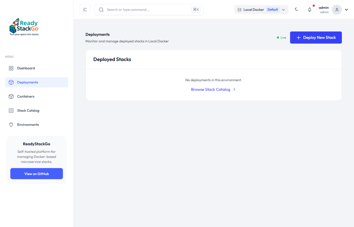The height and width of the screenshot is (227, 354).
Task: Click the Containers cube icon
Action: [x=11, y=97]
